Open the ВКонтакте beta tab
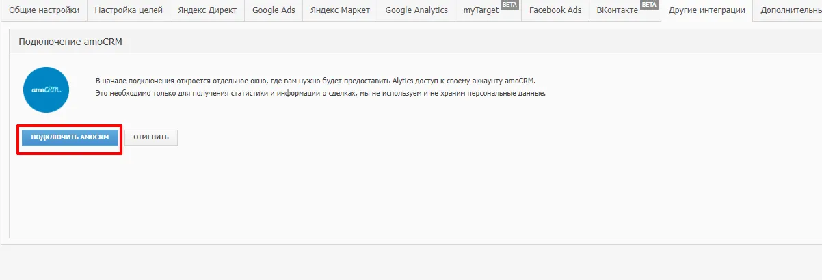The image size is (822, 280). (625, 11)
